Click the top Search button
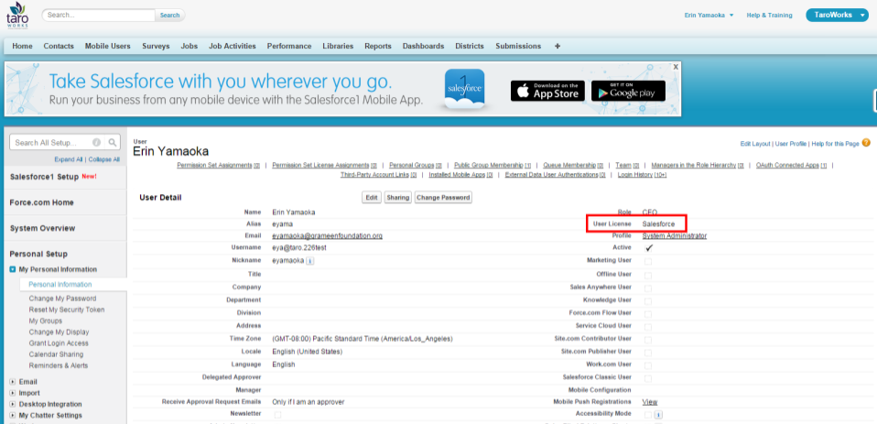 click(170, 15)
